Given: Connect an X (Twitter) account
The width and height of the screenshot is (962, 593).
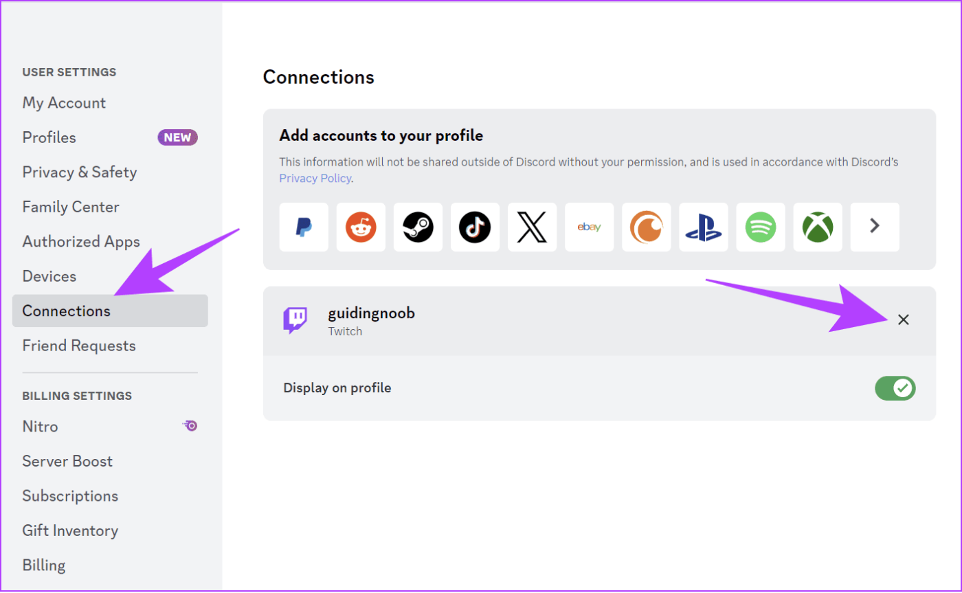Looking at the screenshot, I should 532,227.
